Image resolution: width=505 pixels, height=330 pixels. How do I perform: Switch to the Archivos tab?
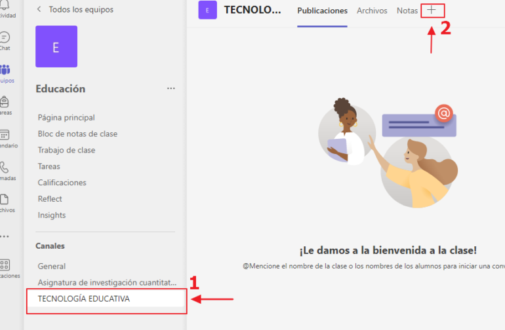[x=372, y=11]
